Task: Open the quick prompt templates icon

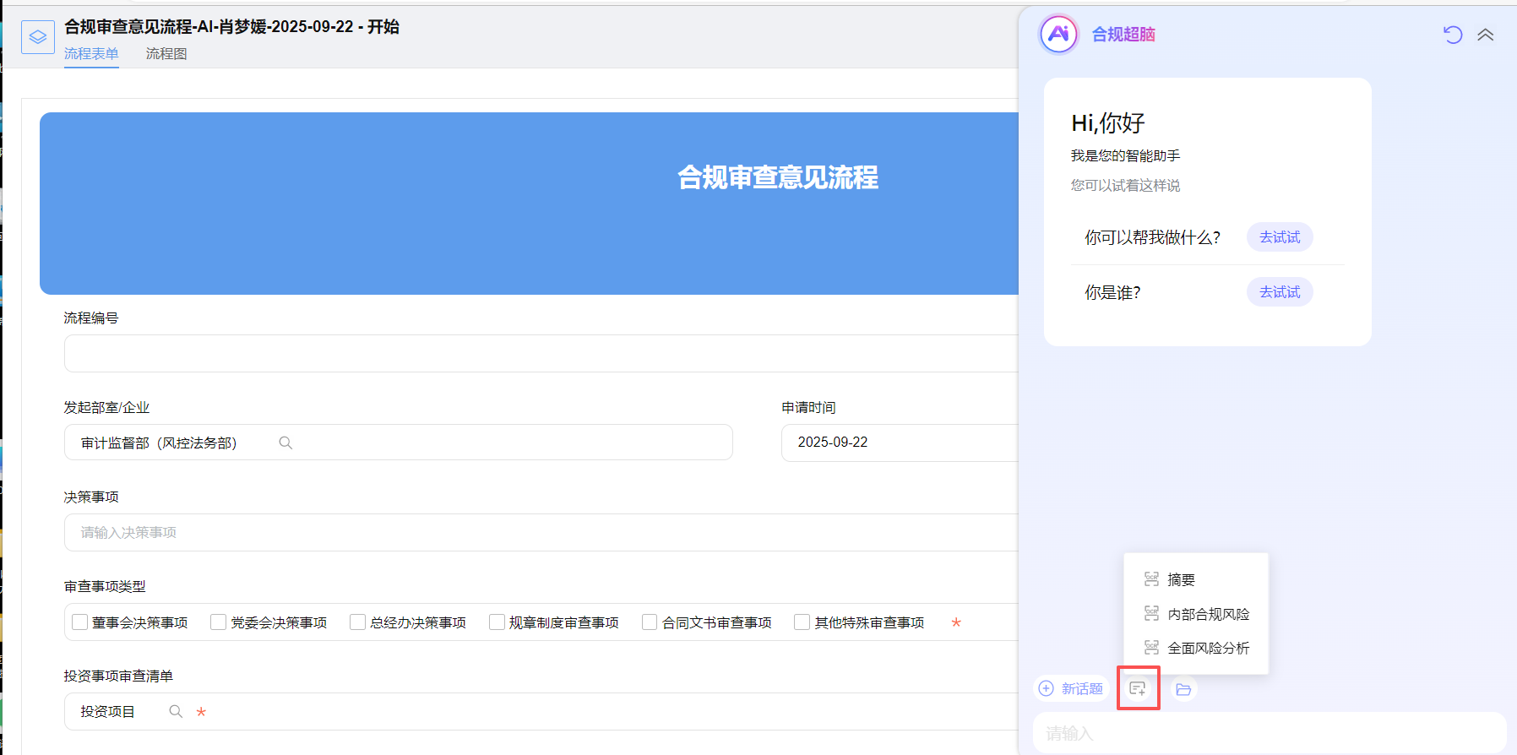Action: point(1138,688)
